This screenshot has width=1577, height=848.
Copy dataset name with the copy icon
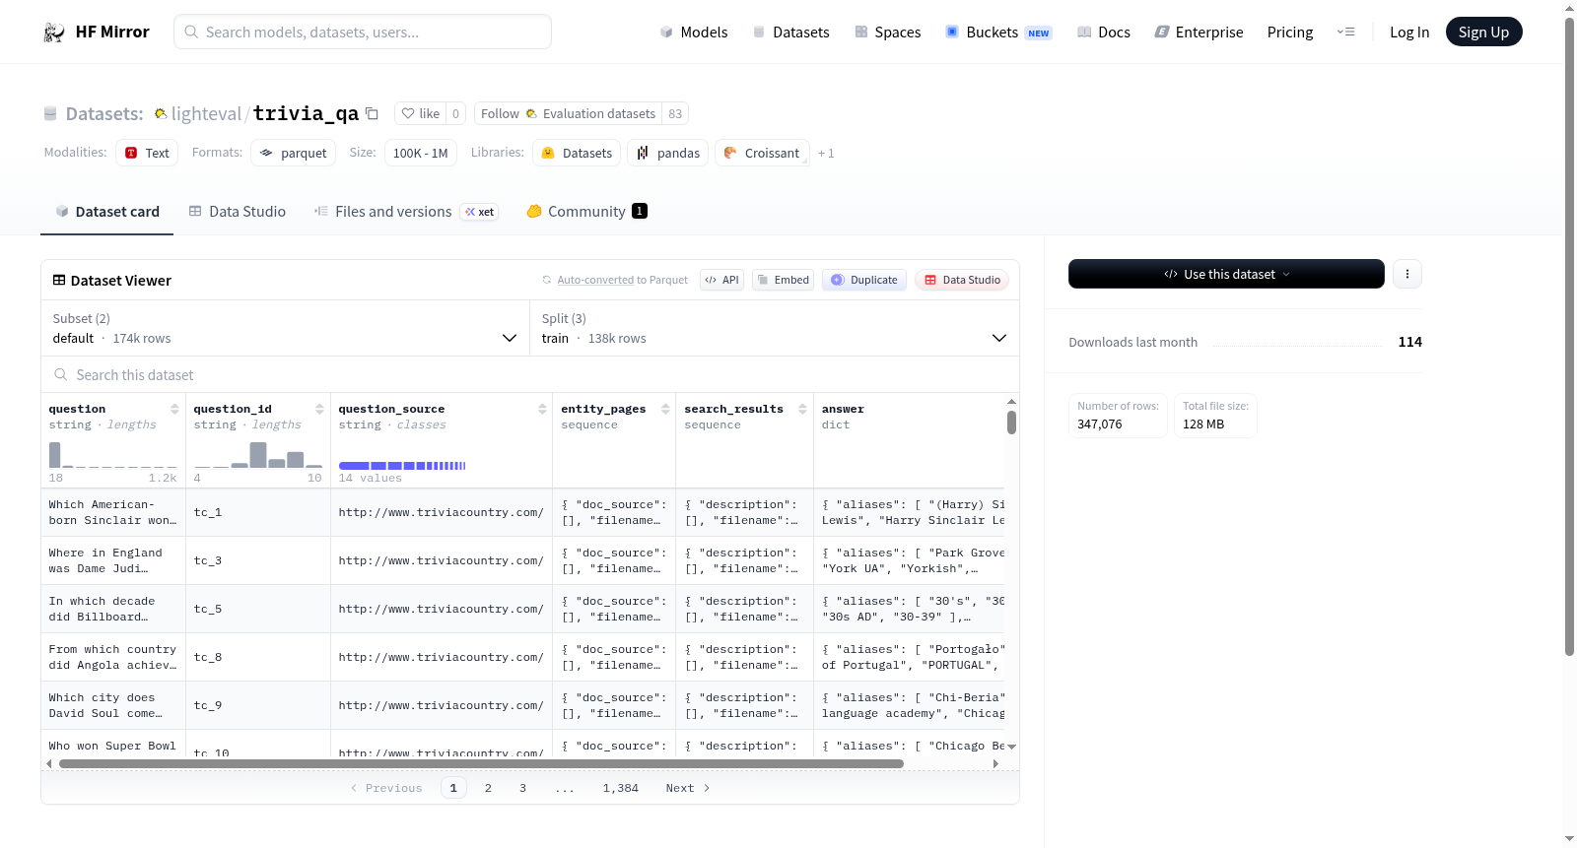[x=372, y=113]
